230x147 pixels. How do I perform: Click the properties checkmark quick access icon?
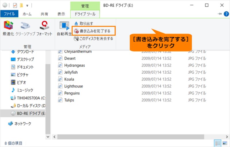[15, 5]
